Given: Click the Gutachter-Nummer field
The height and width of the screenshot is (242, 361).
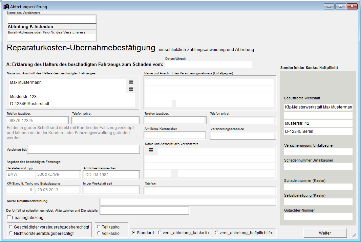Looking at the screenshot, I should coord(318,217).
